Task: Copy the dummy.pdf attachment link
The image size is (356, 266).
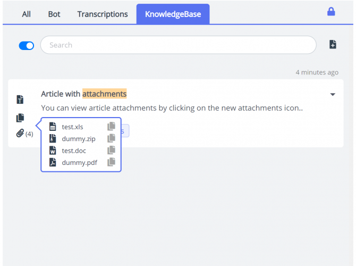Action: point(111,162)
